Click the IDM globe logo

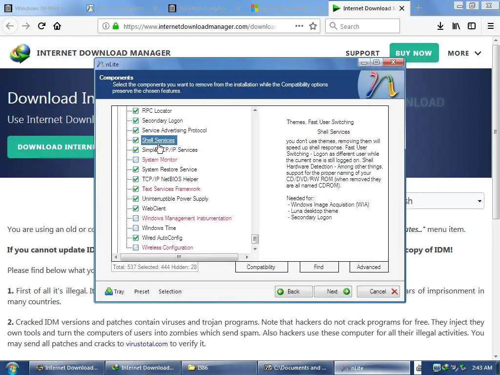tap(20, 53)
